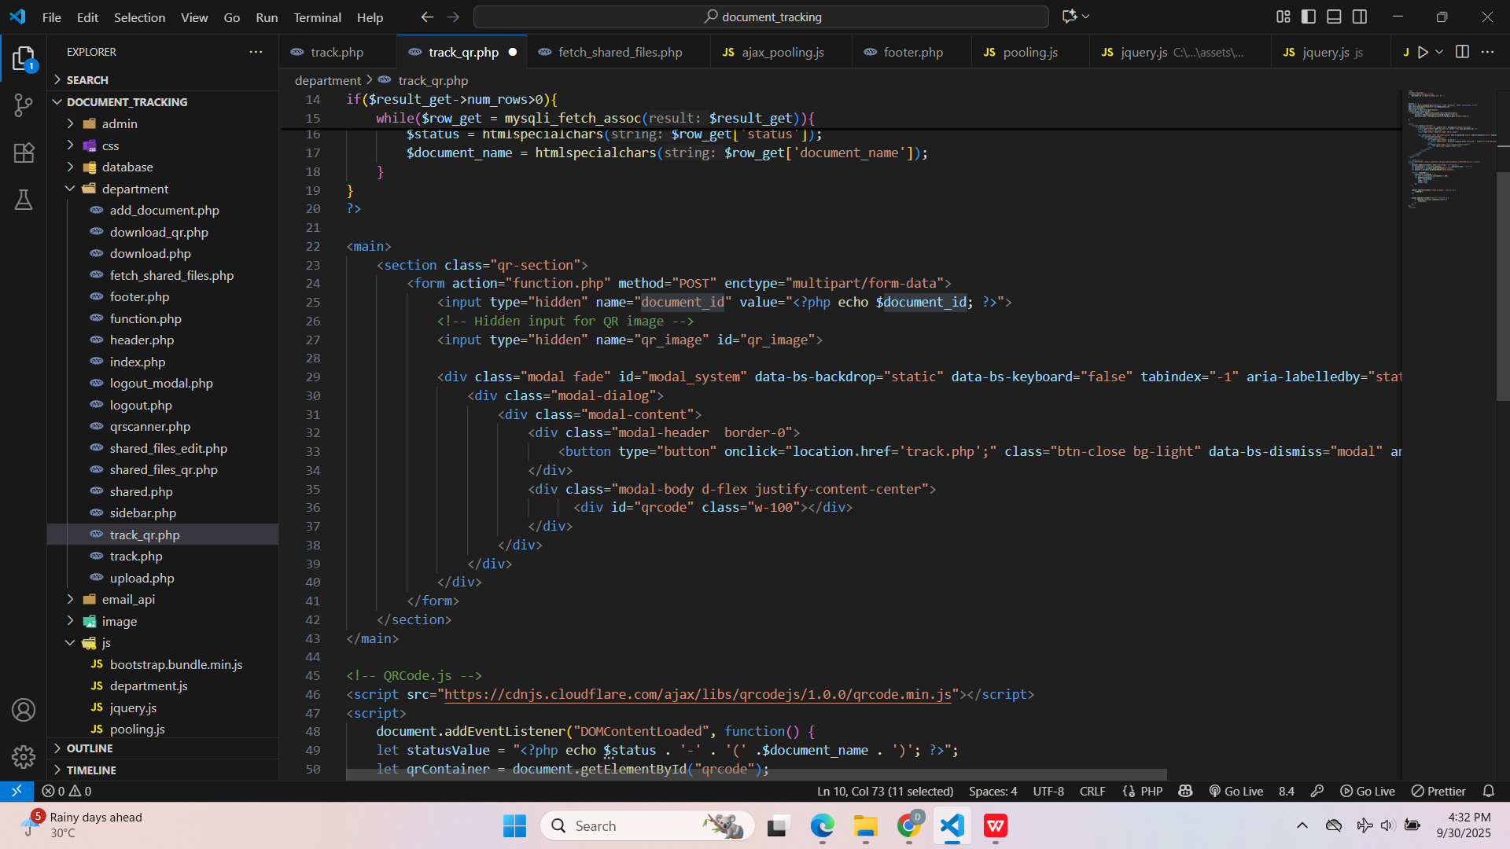This screenshot has width=1510, height=849.
Task: Open the Manage gear icon
Action: click(24, 756)
